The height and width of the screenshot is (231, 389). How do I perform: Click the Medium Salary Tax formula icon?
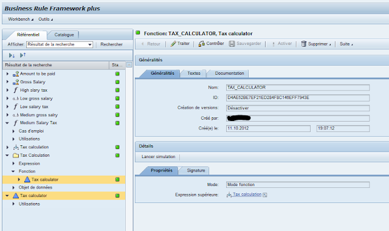tap(16, 123)
